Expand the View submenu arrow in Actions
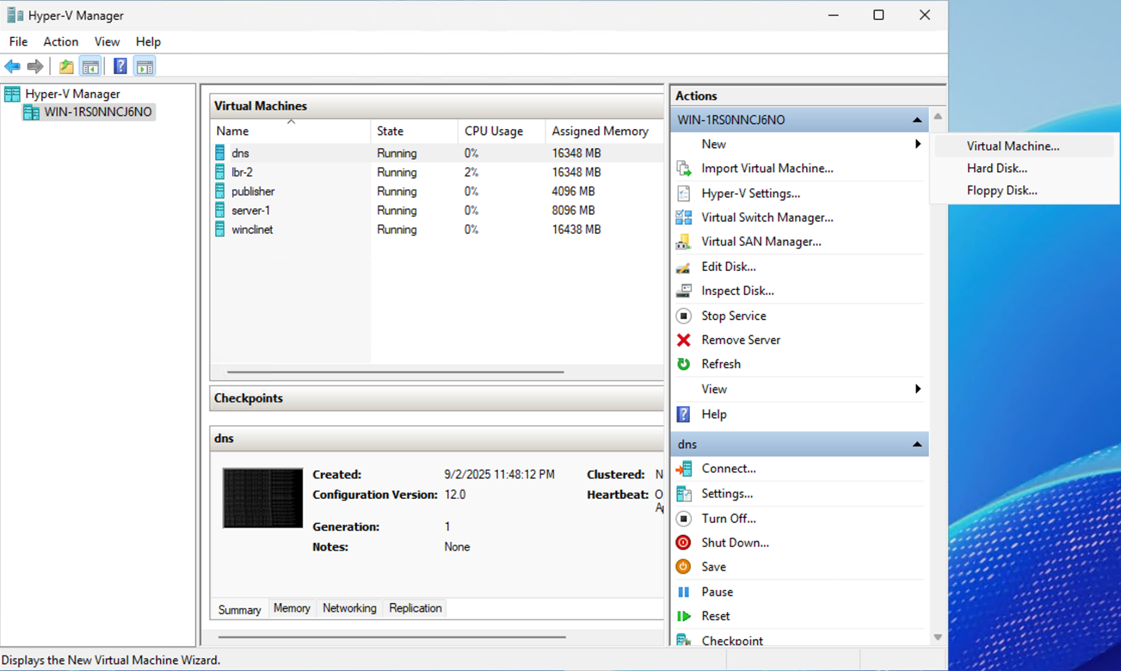Viewport: 1121px width, 671px height. [918, 389]
